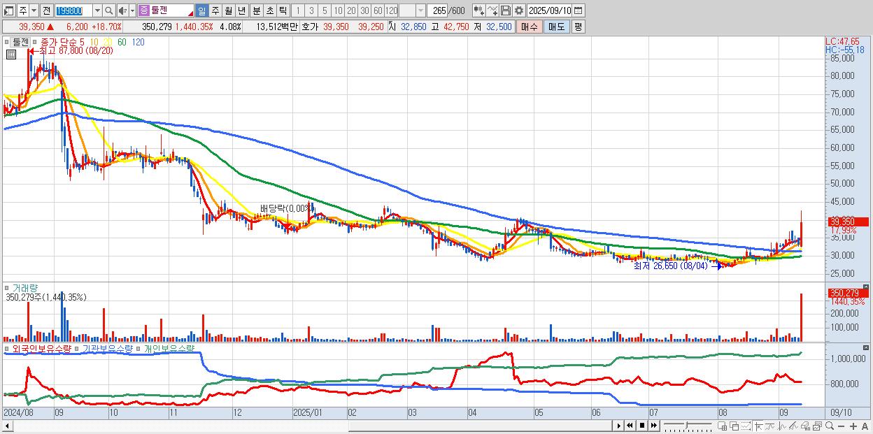Focus the stock code field 199800
873x434 pixels.
[73, 10]
